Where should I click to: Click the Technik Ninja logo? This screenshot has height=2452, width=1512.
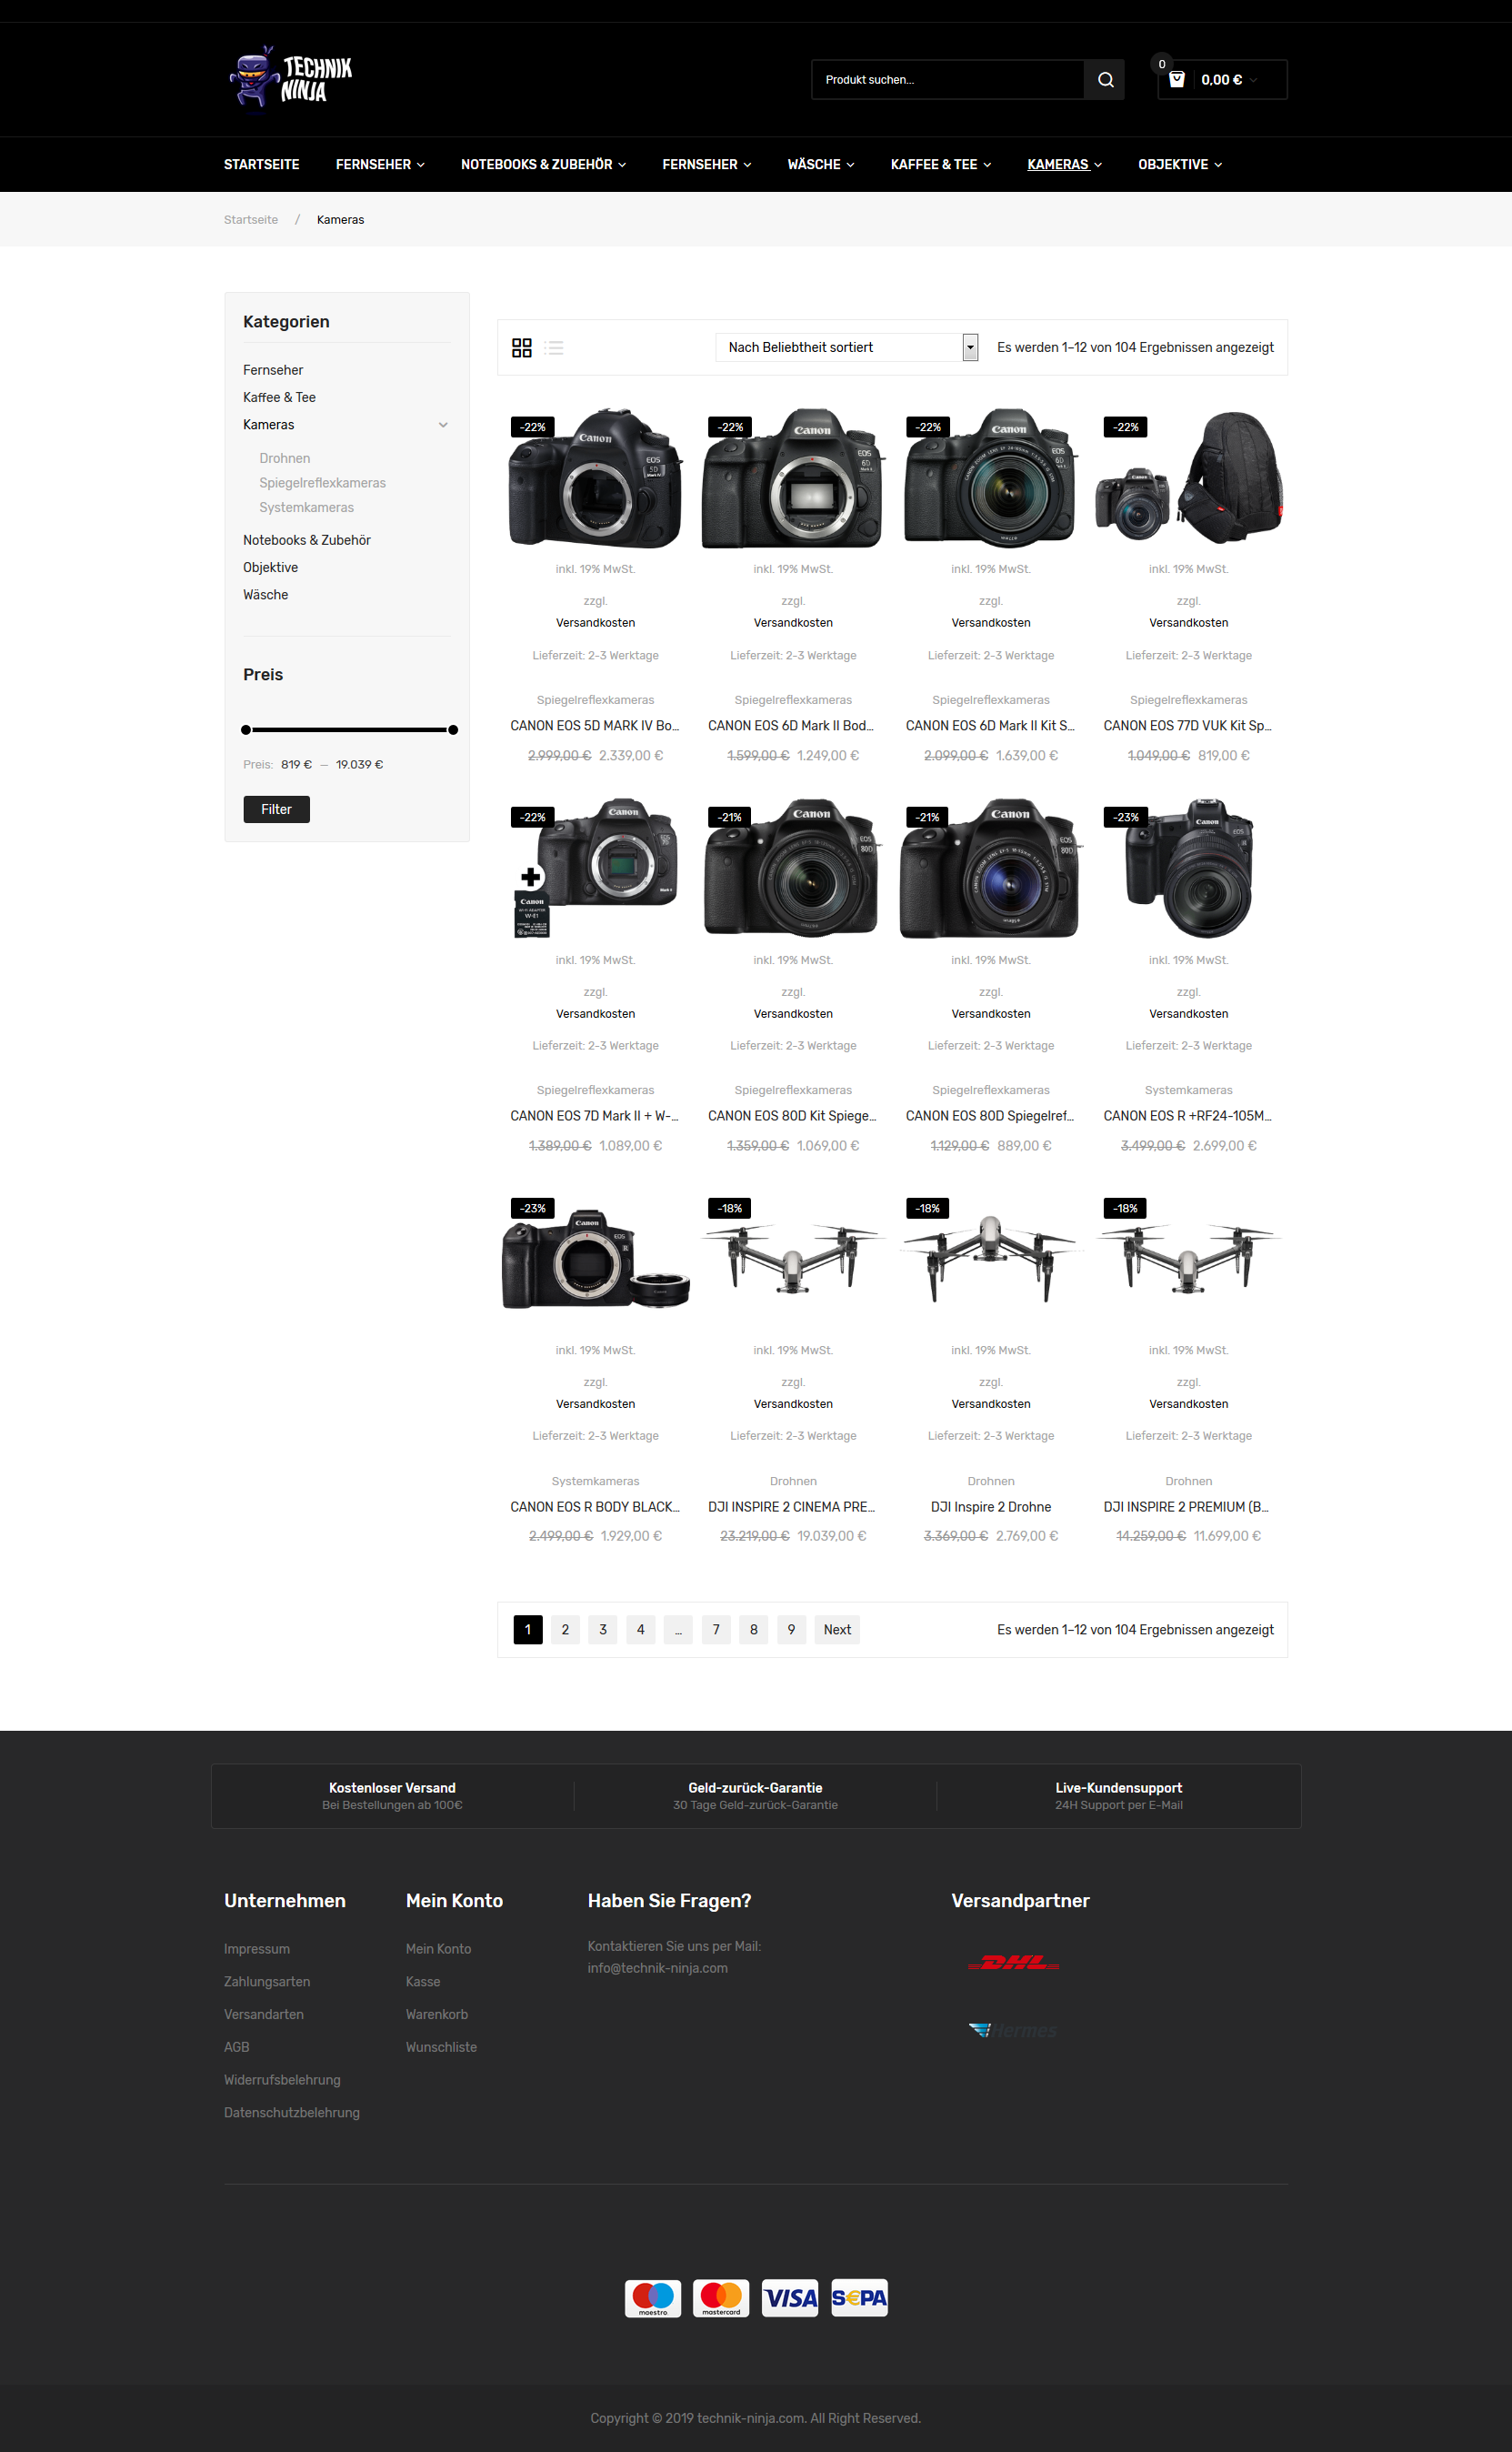point(290,78)
